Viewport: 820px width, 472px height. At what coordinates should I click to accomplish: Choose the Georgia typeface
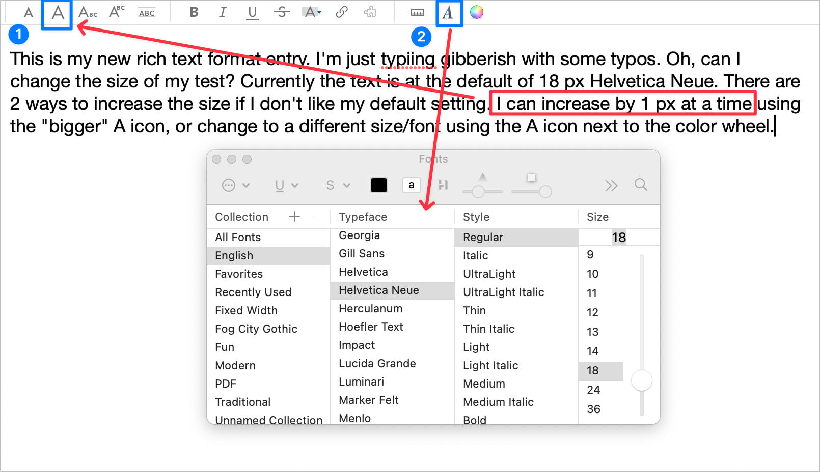click(360, 235)
